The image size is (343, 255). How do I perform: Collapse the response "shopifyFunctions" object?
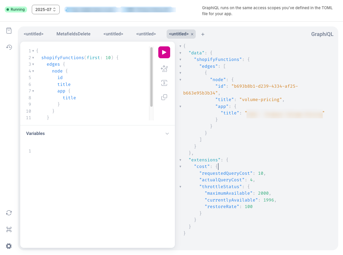(180, 59)
